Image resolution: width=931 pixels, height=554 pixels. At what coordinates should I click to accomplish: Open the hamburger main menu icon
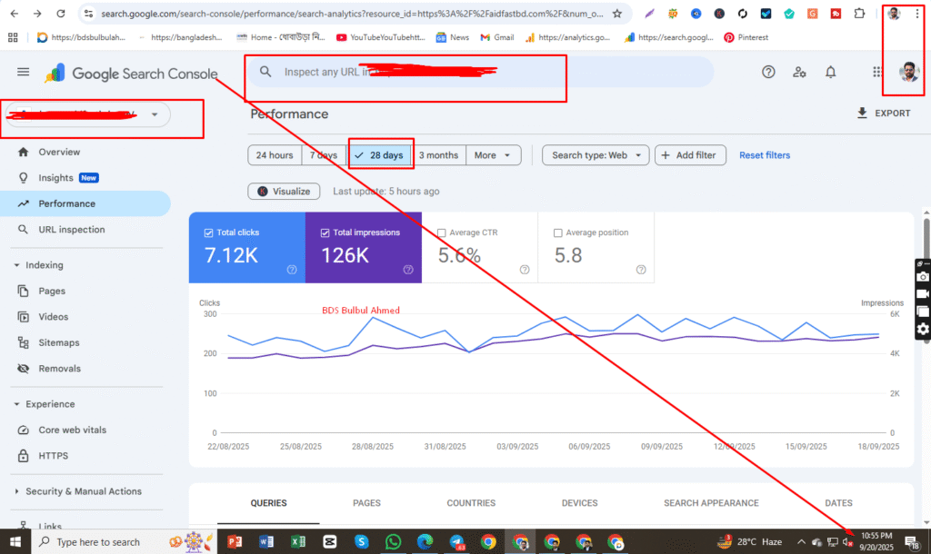pos(23,73)
